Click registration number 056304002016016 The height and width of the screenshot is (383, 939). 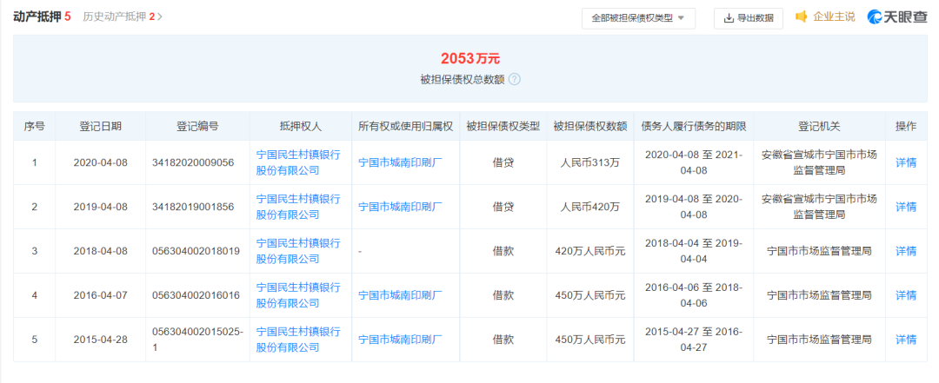click(x=196, y=295)
